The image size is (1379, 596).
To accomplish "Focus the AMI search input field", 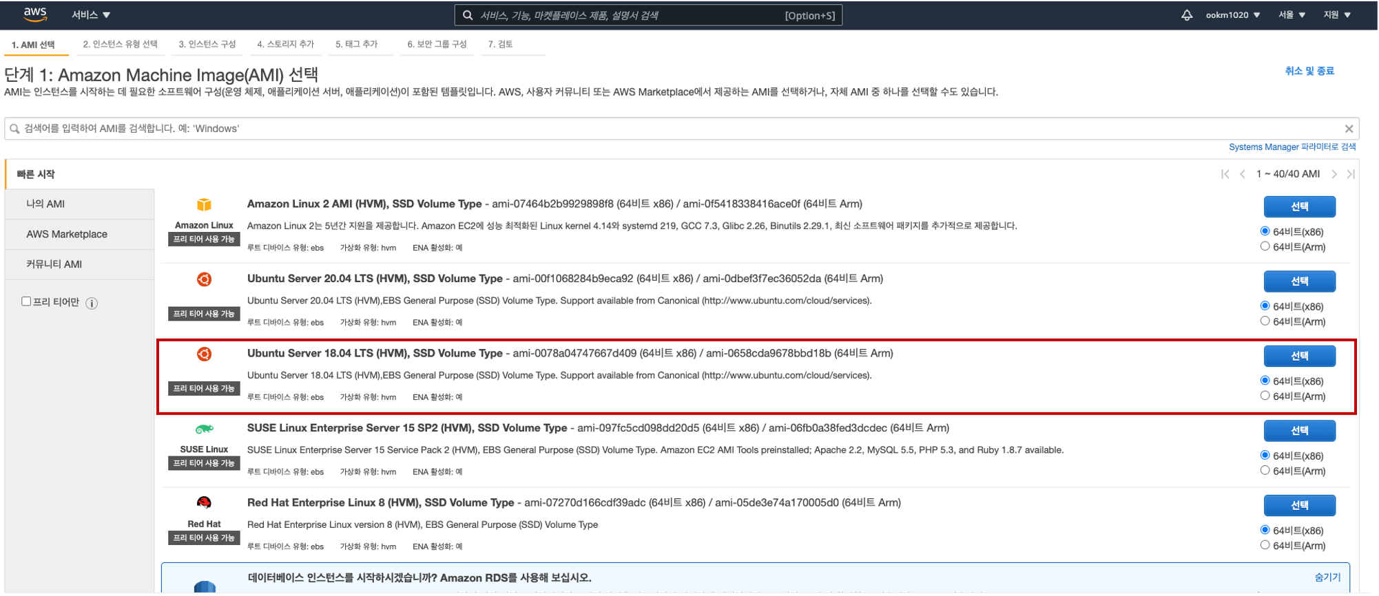I will (x=681, y=129).
